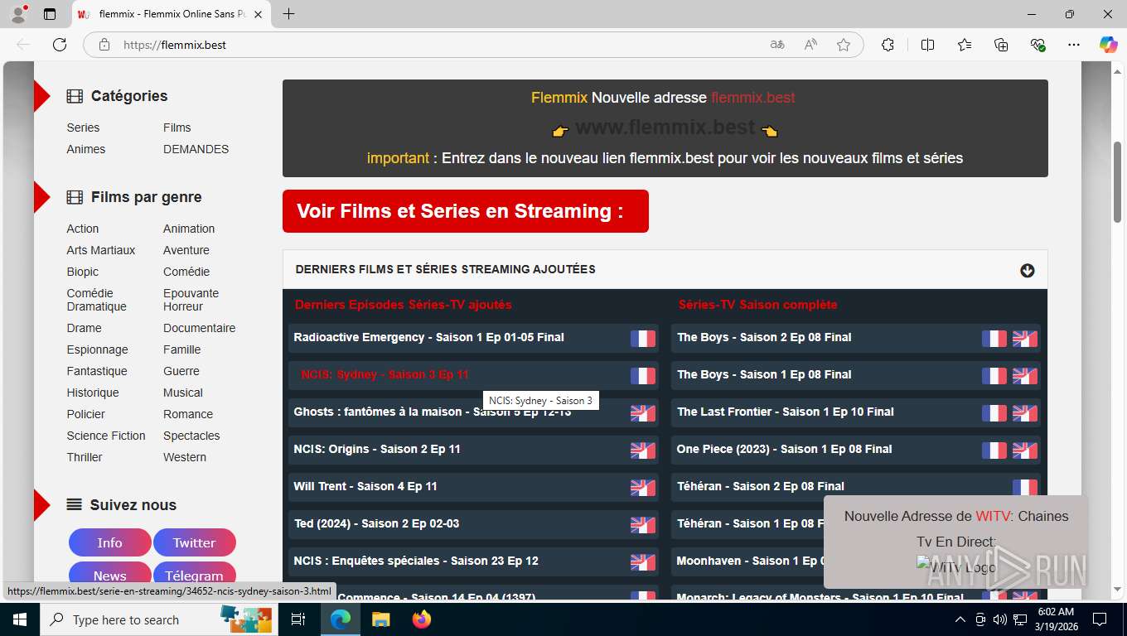Open File Explorer from the taskbar

380,619
